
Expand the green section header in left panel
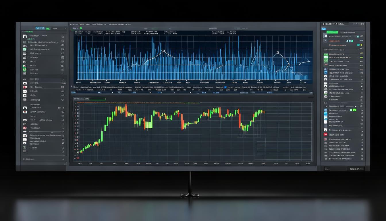[x=27, y=32]
